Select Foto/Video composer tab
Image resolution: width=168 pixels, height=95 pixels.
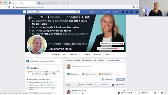pos(87,60)
